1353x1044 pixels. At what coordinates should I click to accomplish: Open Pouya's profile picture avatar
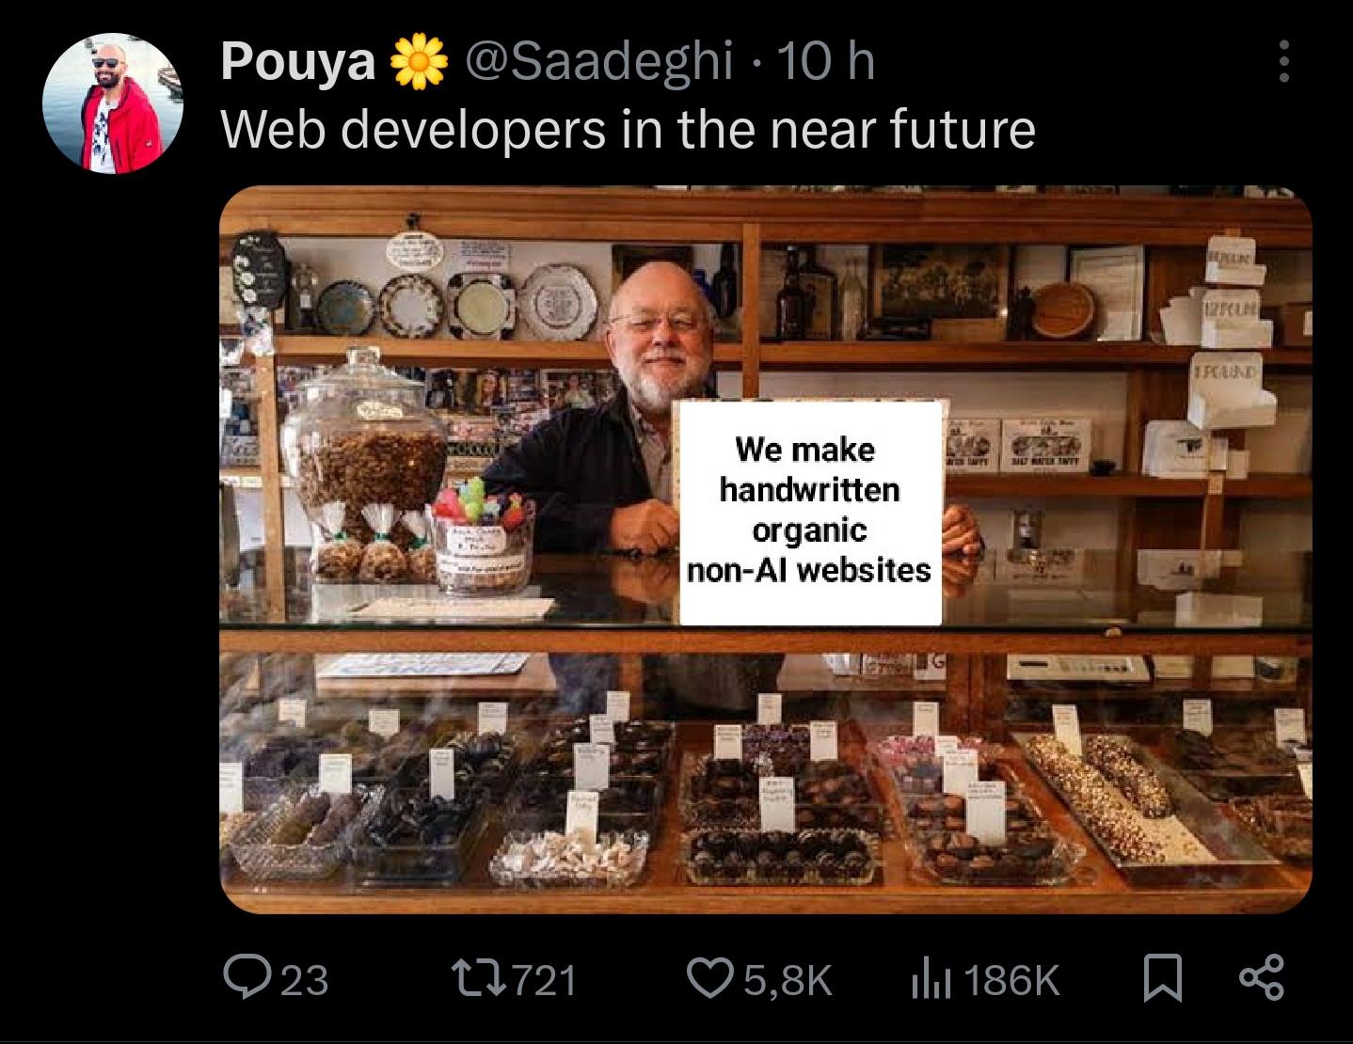(113, 103)
